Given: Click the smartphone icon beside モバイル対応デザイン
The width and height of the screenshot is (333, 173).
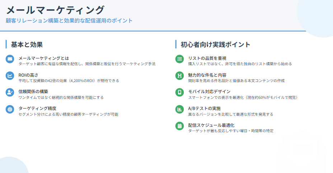Looking at the screenshot, I should (x=179, y=92).
